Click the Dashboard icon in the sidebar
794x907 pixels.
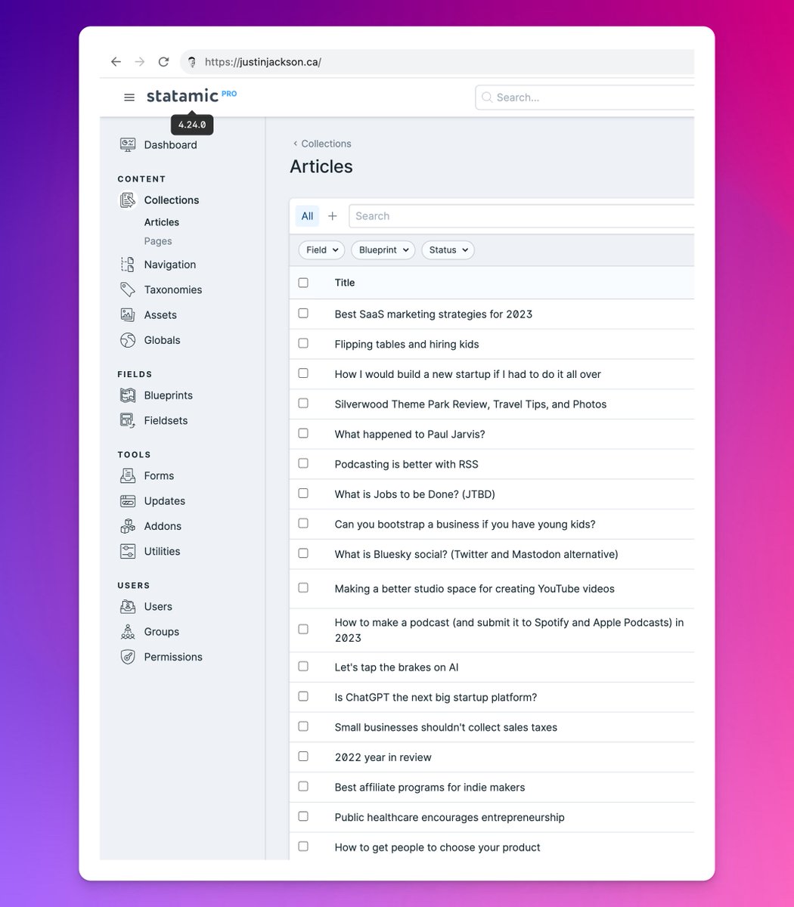128,144
